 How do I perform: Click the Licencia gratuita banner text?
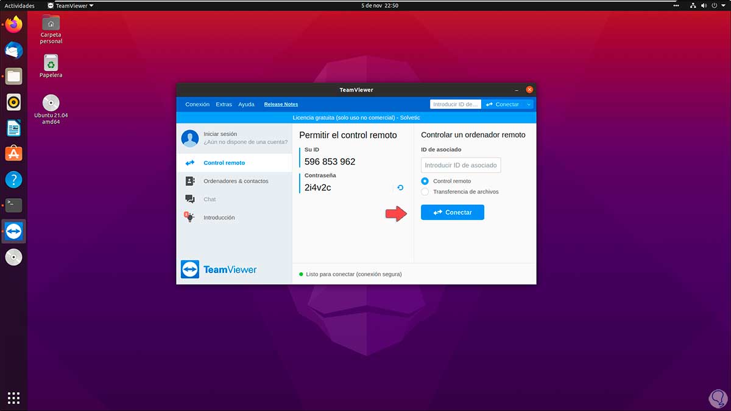[356, 117]
